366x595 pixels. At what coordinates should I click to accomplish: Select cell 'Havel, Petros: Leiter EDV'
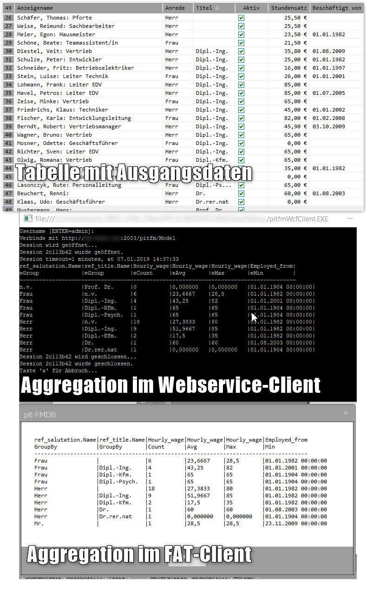[x=89, y=93]
